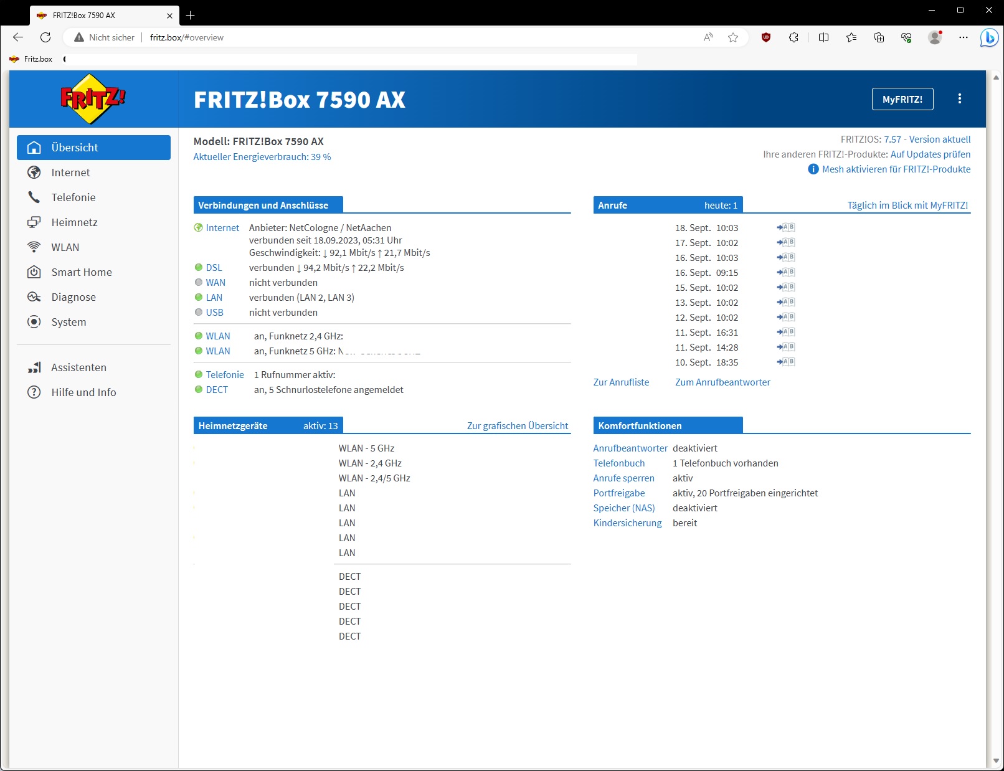
Task: Click the browser address bar URL
Action: (186, 37)
